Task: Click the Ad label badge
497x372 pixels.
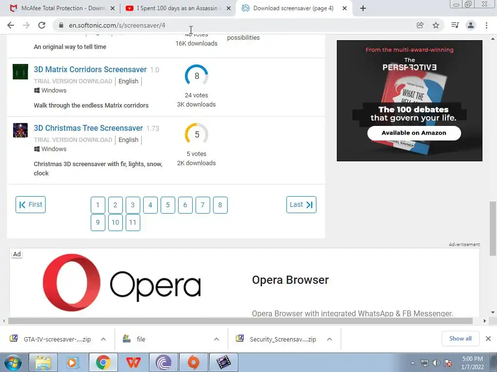Action: pyautogui.click(x=17, y=254)
